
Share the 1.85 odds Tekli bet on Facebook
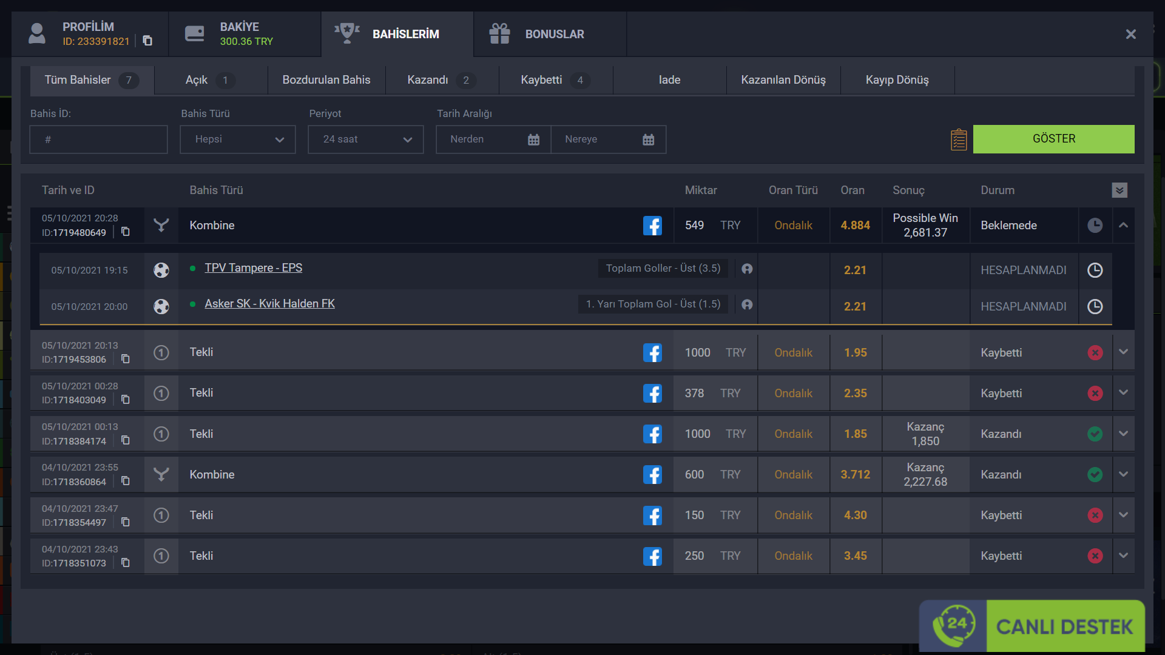(652, 434)
